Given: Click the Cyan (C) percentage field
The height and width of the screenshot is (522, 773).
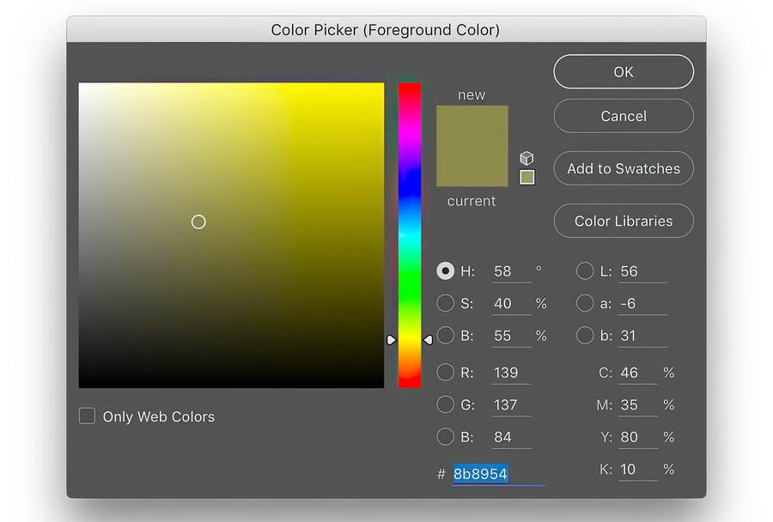Looking at the screenshot, I should coord(636,373).
